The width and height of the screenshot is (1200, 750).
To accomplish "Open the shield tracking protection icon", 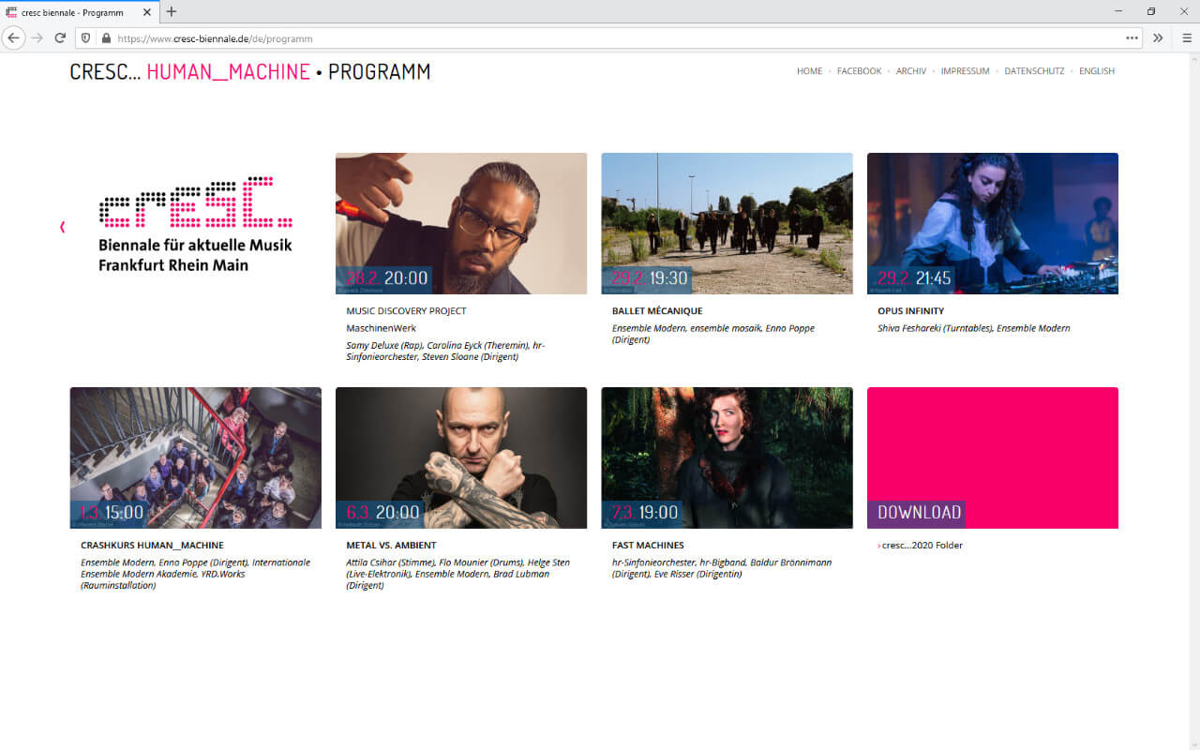I will (x=86, y=38).
